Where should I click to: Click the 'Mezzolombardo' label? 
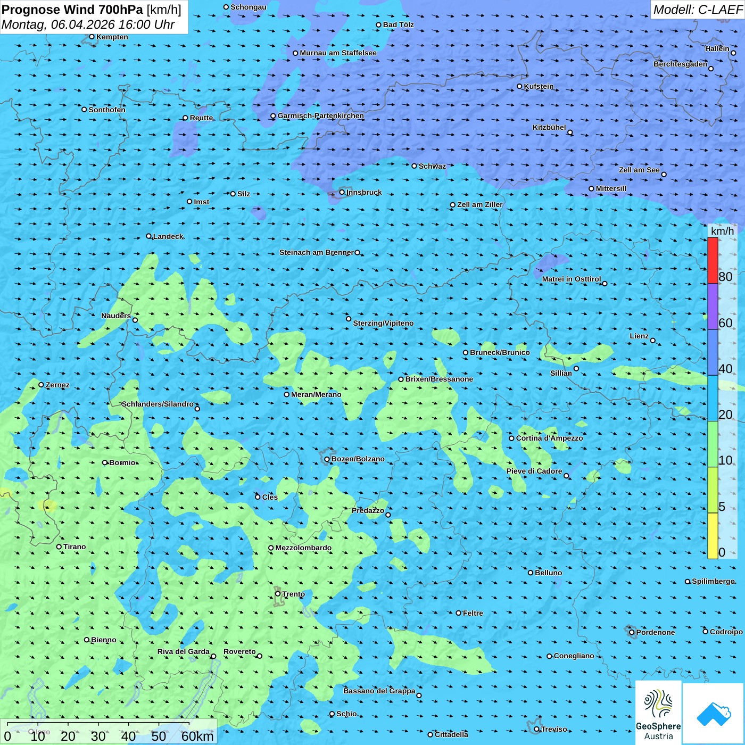[x=303, y=548]
